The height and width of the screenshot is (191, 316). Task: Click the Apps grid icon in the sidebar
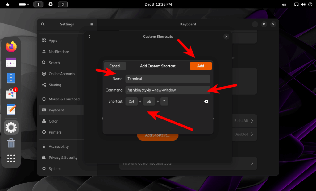point(44,41)
